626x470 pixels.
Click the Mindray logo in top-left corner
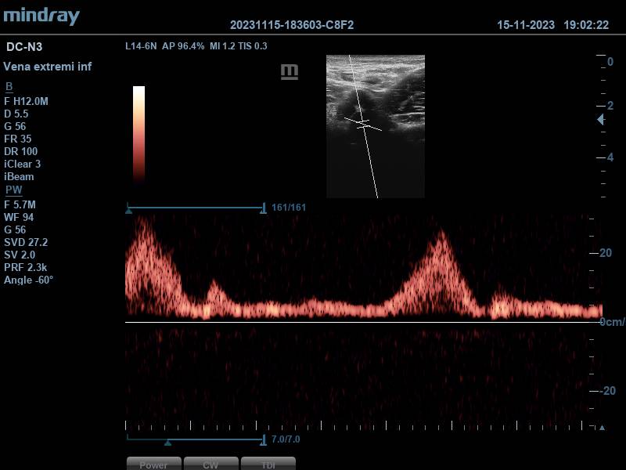(x=41, y=15)
